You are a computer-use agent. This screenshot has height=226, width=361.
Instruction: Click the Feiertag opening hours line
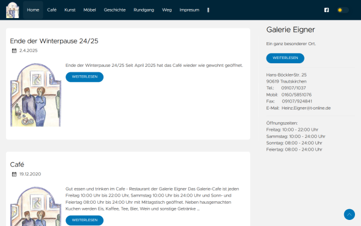294,149
